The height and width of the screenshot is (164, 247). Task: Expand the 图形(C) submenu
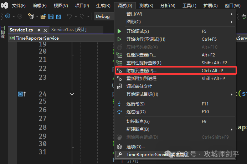click(231, 22)
